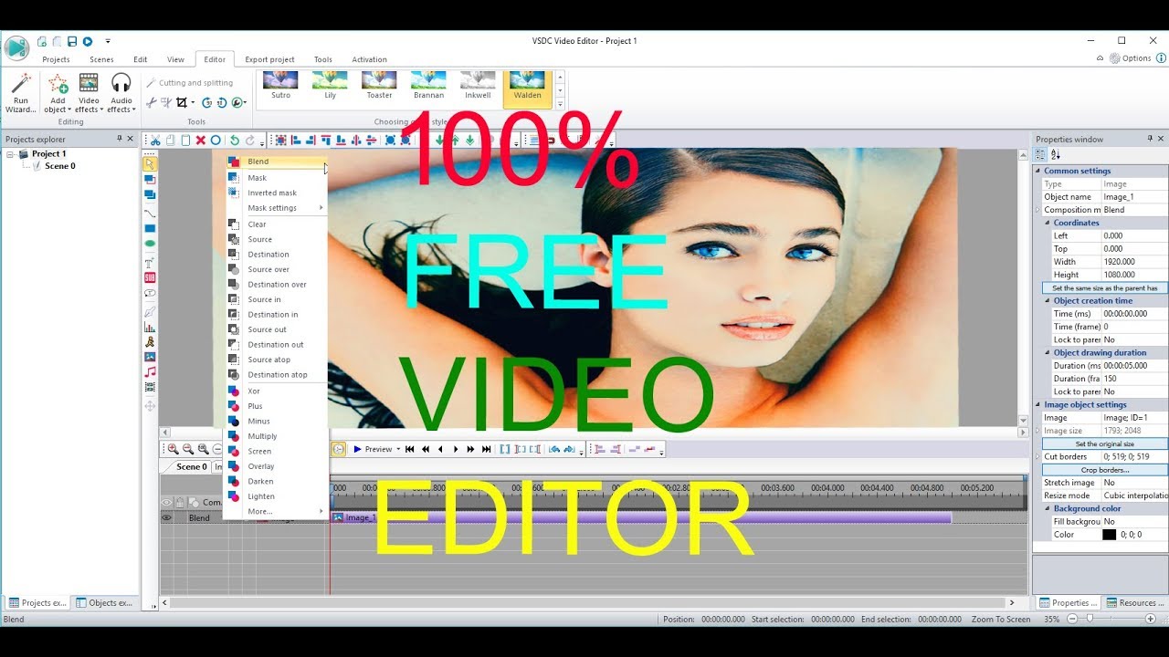Open the Resources tab at the bottom right
Viewport: 1169px width, 657px height.
pos(1134,602)
